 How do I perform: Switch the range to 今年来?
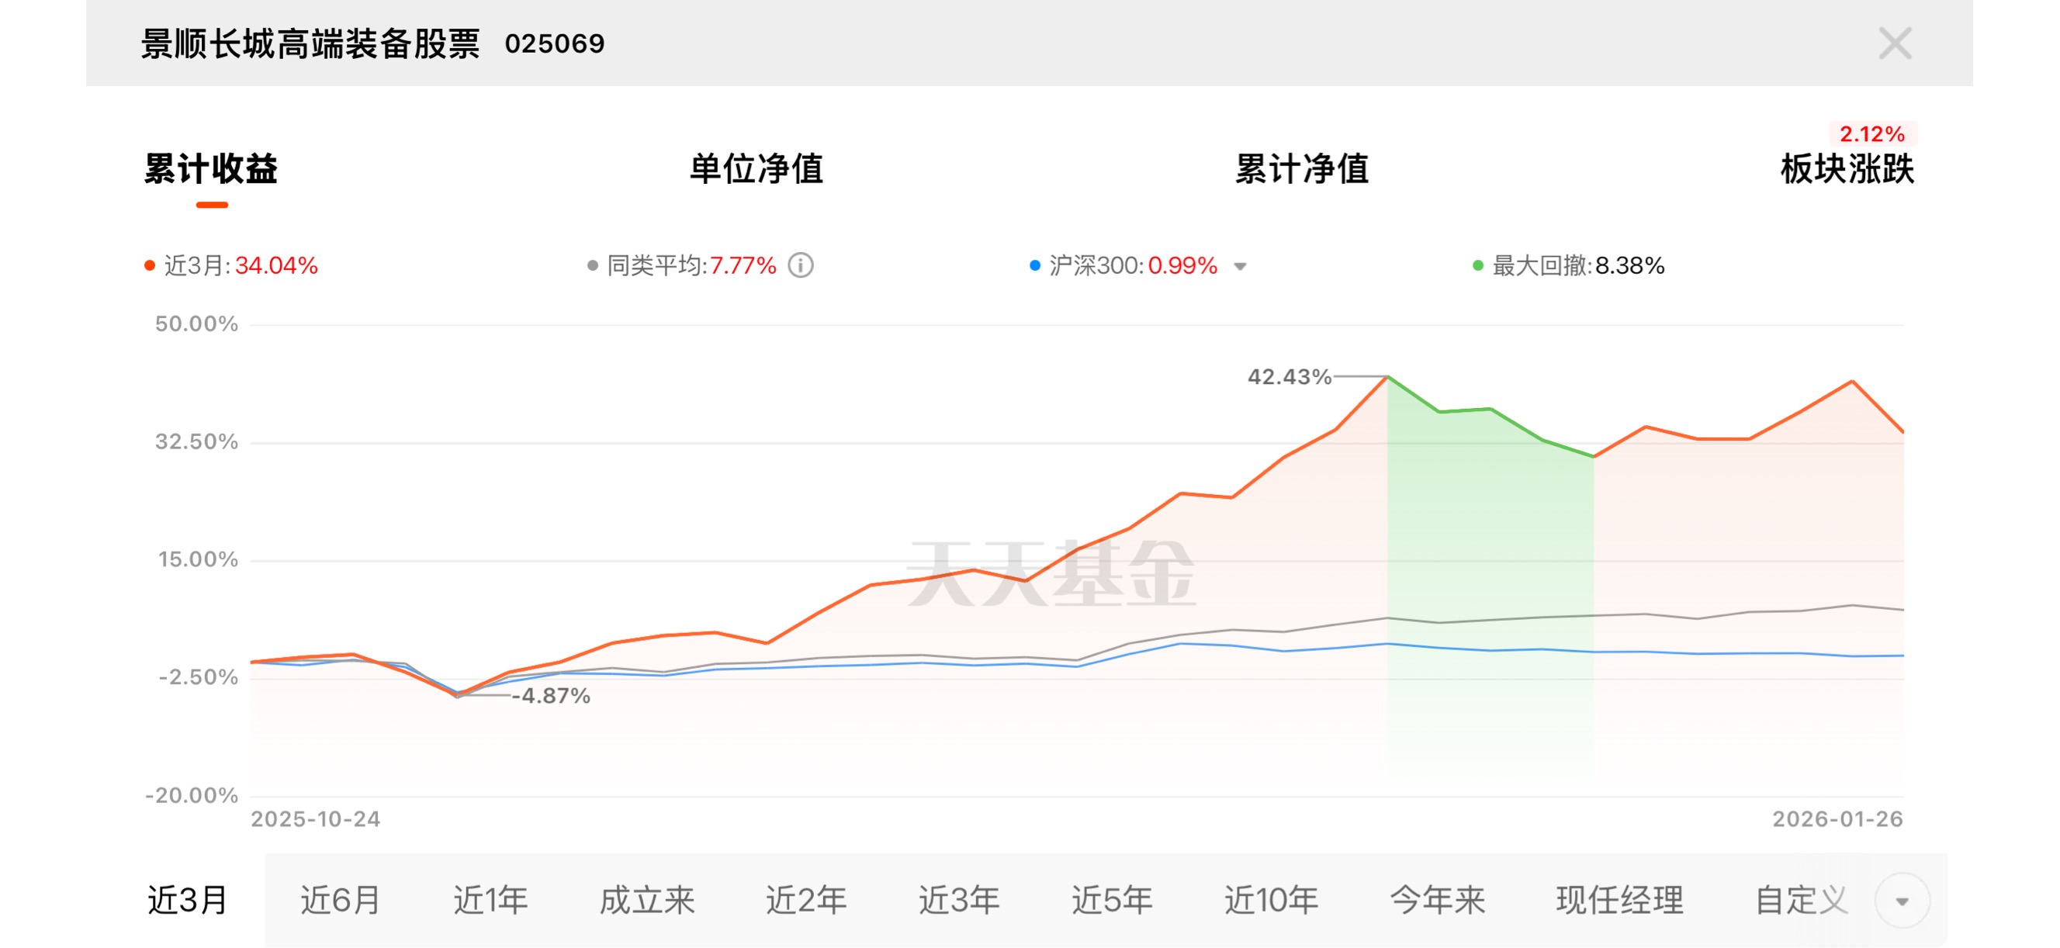1437,900
